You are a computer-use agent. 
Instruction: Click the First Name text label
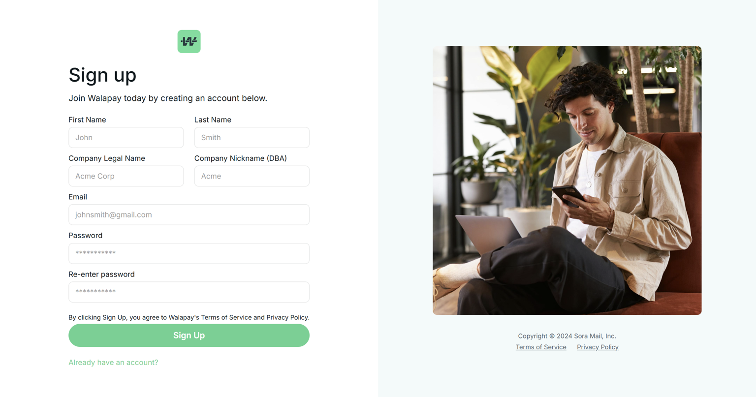click(87, 120)
